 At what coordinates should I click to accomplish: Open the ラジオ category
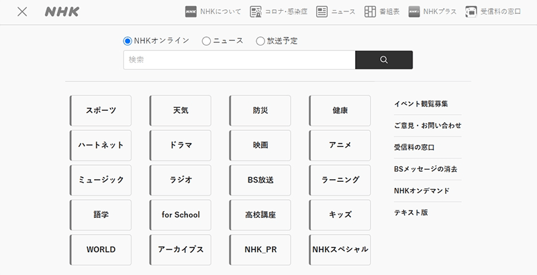[x=181, y=180]
